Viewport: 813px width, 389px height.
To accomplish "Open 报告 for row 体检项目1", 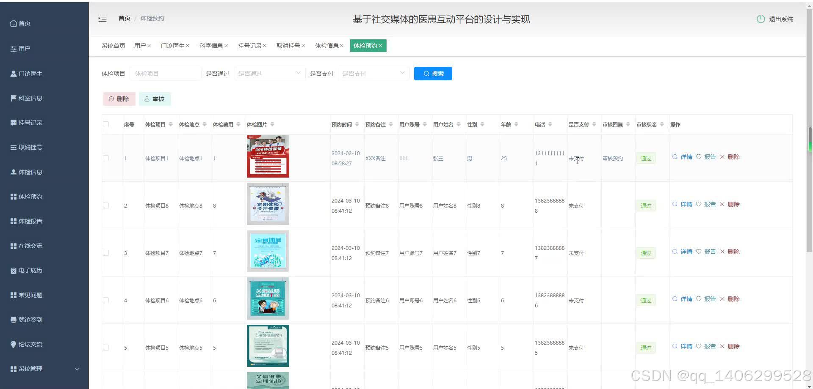I will [706, 157].
